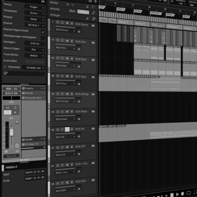
Task: Select Chorus 1 section in arranger track
Action: click(x=174, y=27)
